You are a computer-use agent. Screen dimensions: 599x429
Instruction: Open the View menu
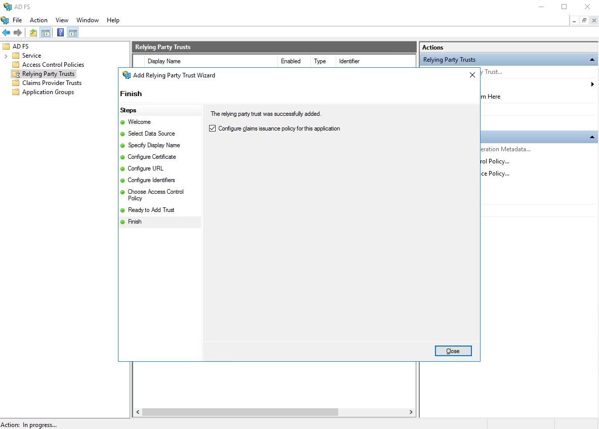point(62,20)
